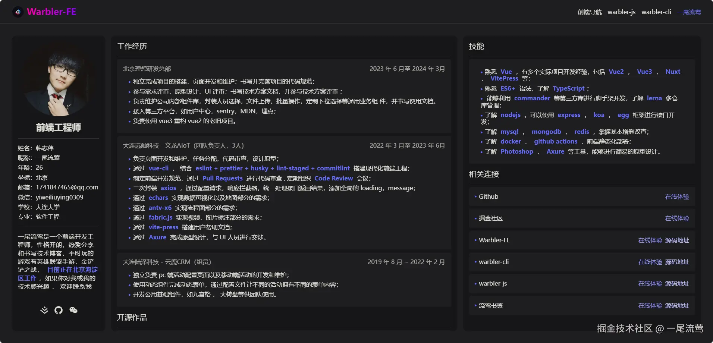Viewport: 713px width, 343px height.
Task: Open warbler-js in the top navigation
Action: click(x=622, y=12)
